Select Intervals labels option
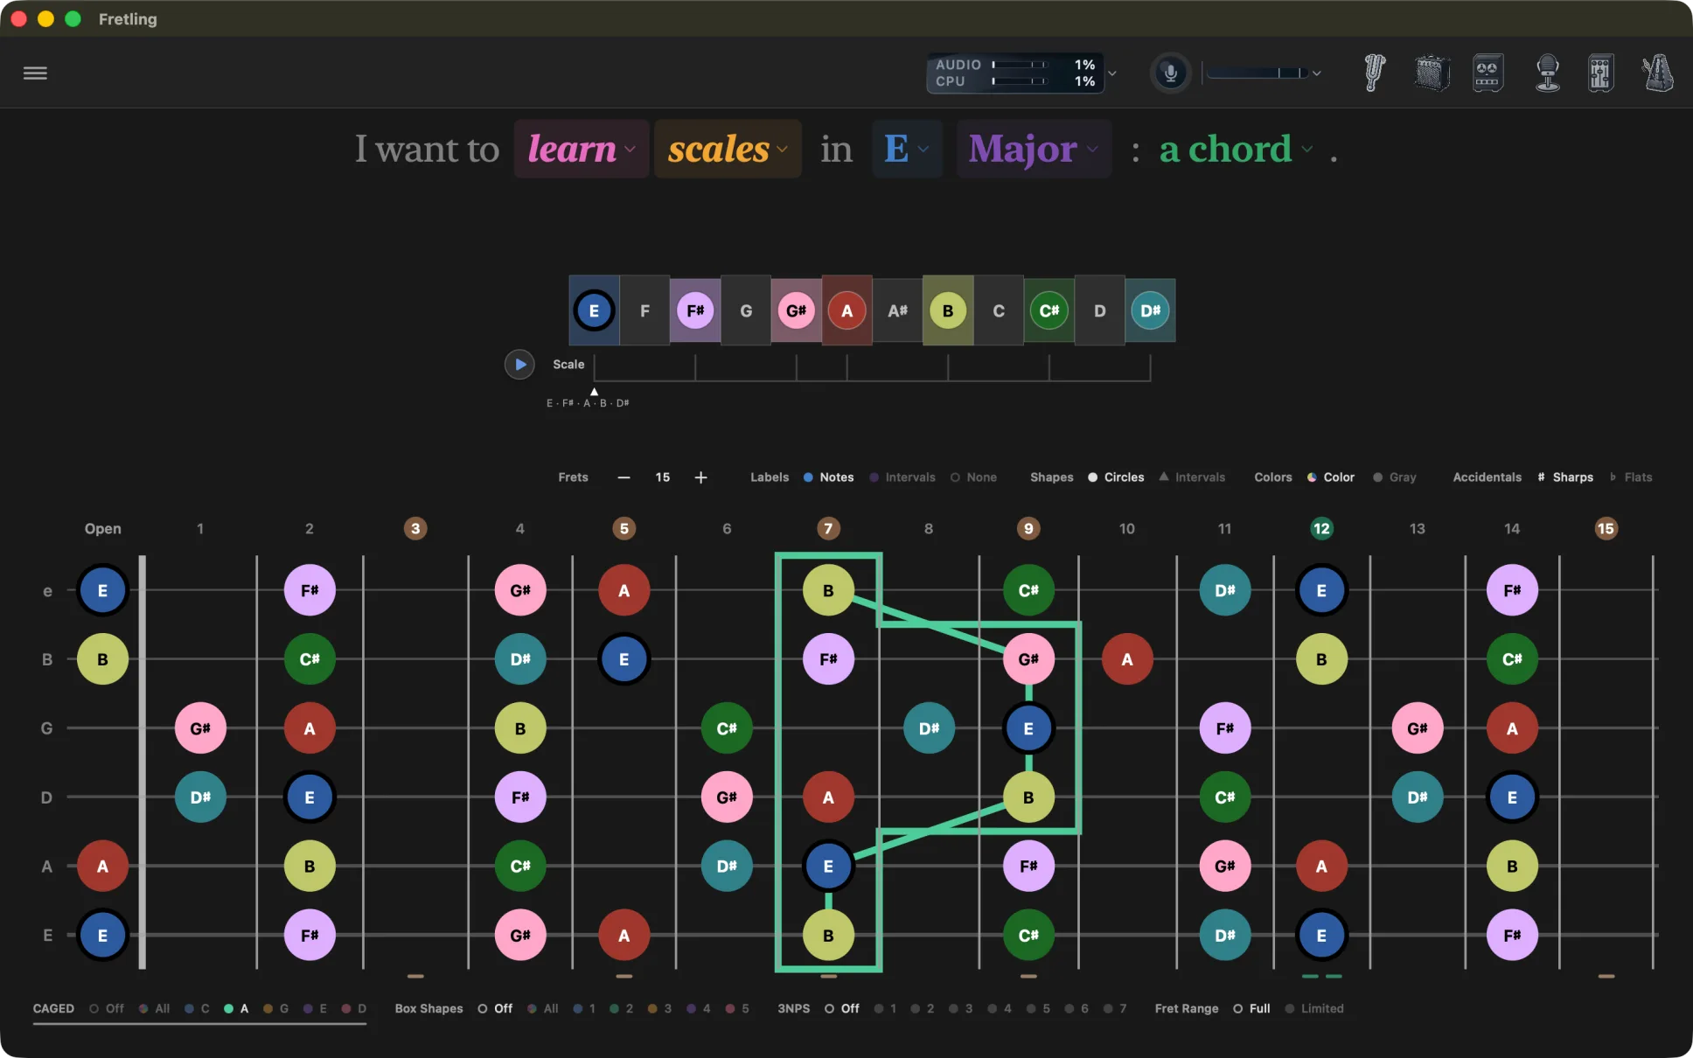The height and width of the screenshot is (1058, 1693). (x=902, y=477)
